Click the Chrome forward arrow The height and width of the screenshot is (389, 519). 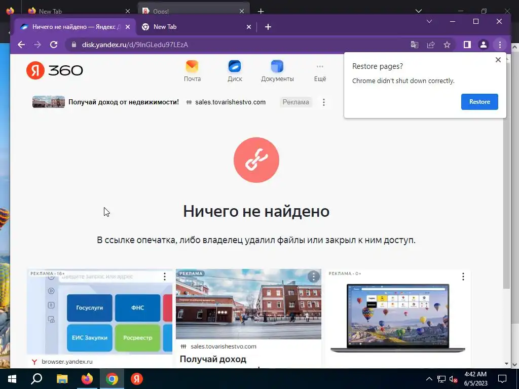[38, 45]
